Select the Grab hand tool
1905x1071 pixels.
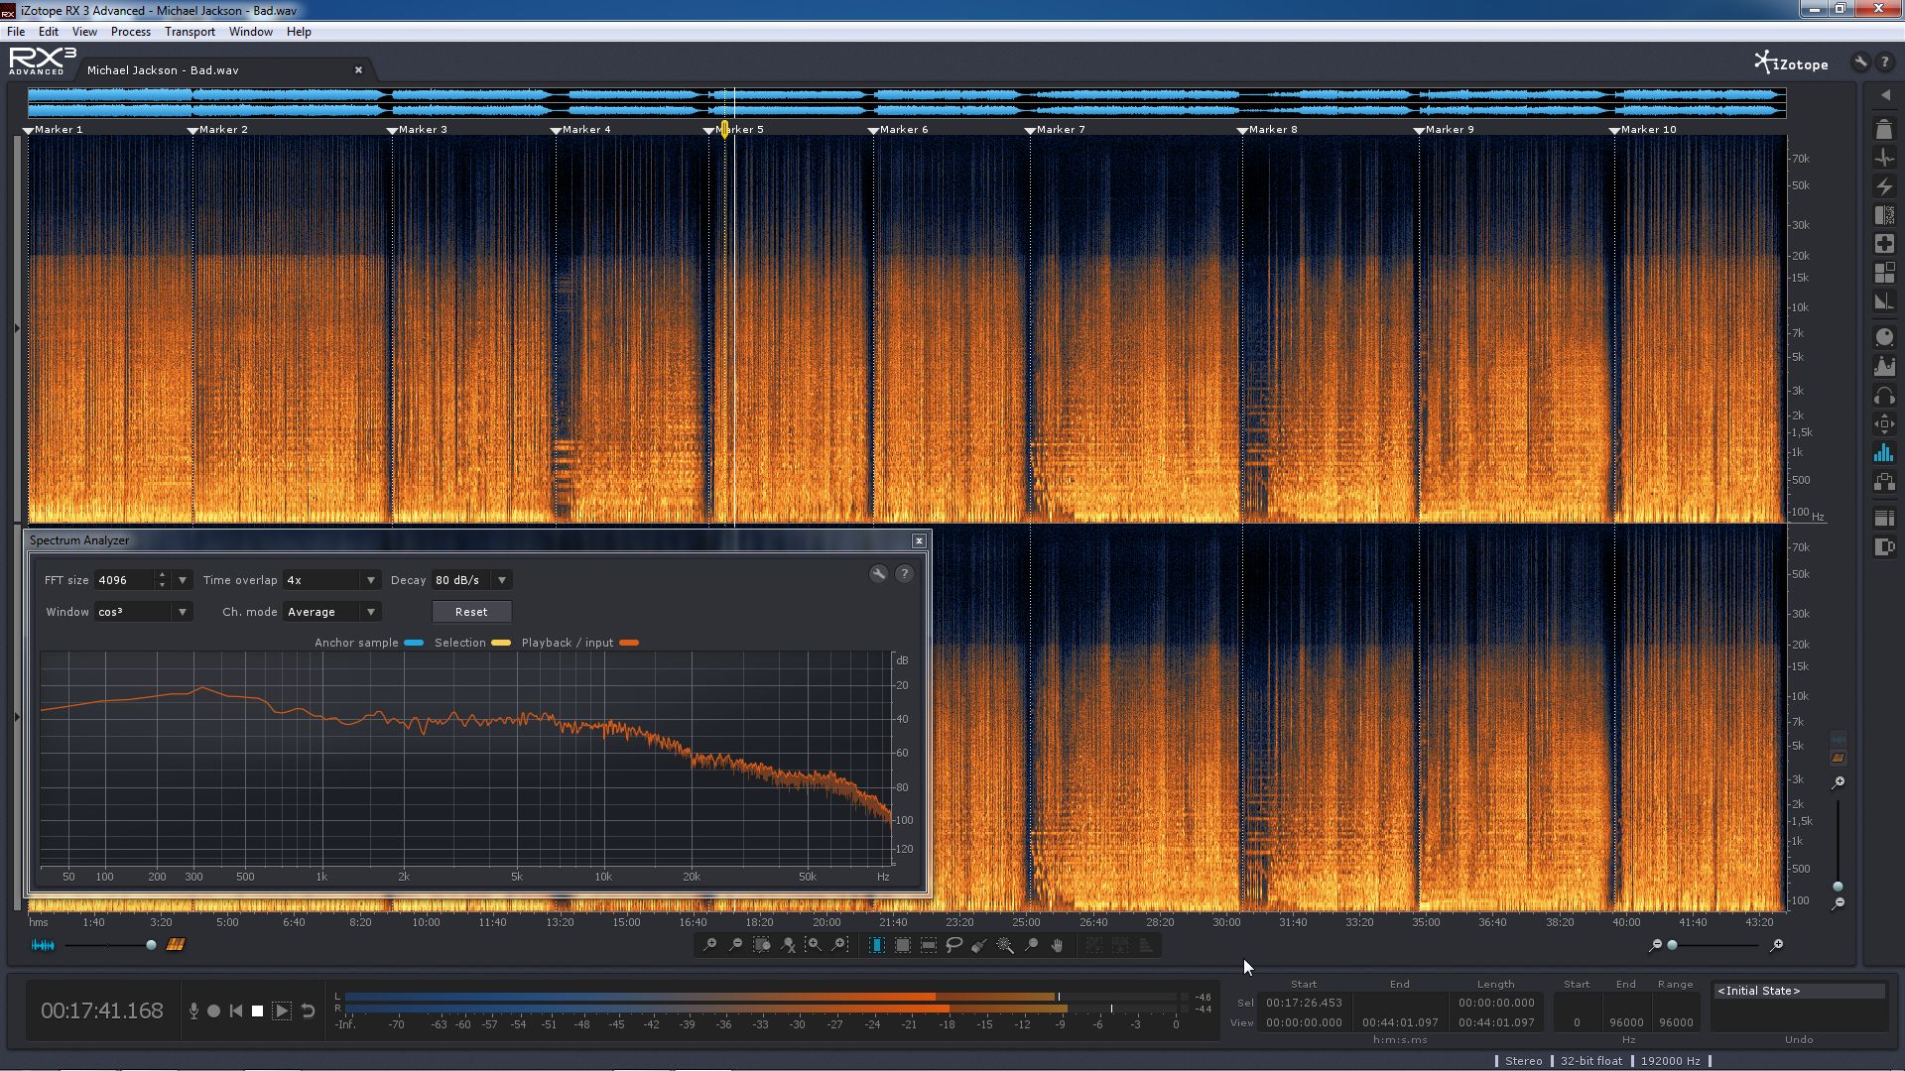point(1057,945)
